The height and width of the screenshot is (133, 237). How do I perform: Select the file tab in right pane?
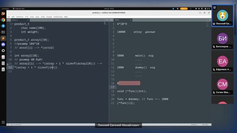123,20
